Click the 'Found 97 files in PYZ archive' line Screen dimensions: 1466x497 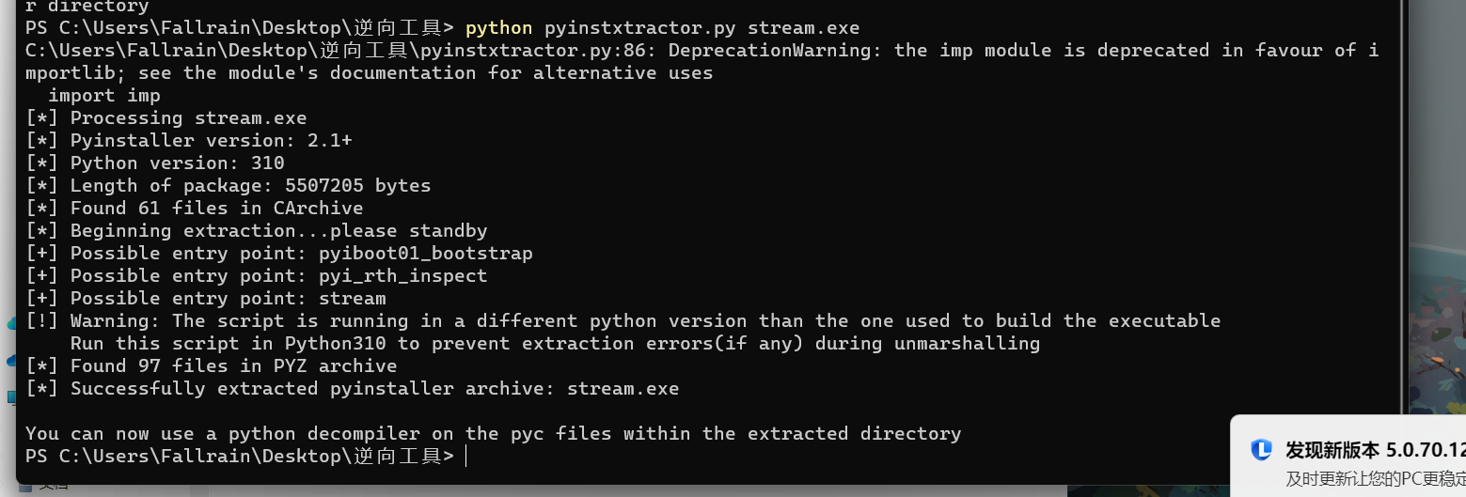click(x=233, y=366)
